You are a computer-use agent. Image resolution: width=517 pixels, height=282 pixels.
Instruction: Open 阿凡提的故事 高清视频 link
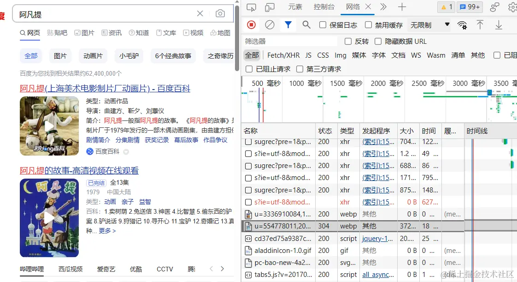(x=79, y=170)
